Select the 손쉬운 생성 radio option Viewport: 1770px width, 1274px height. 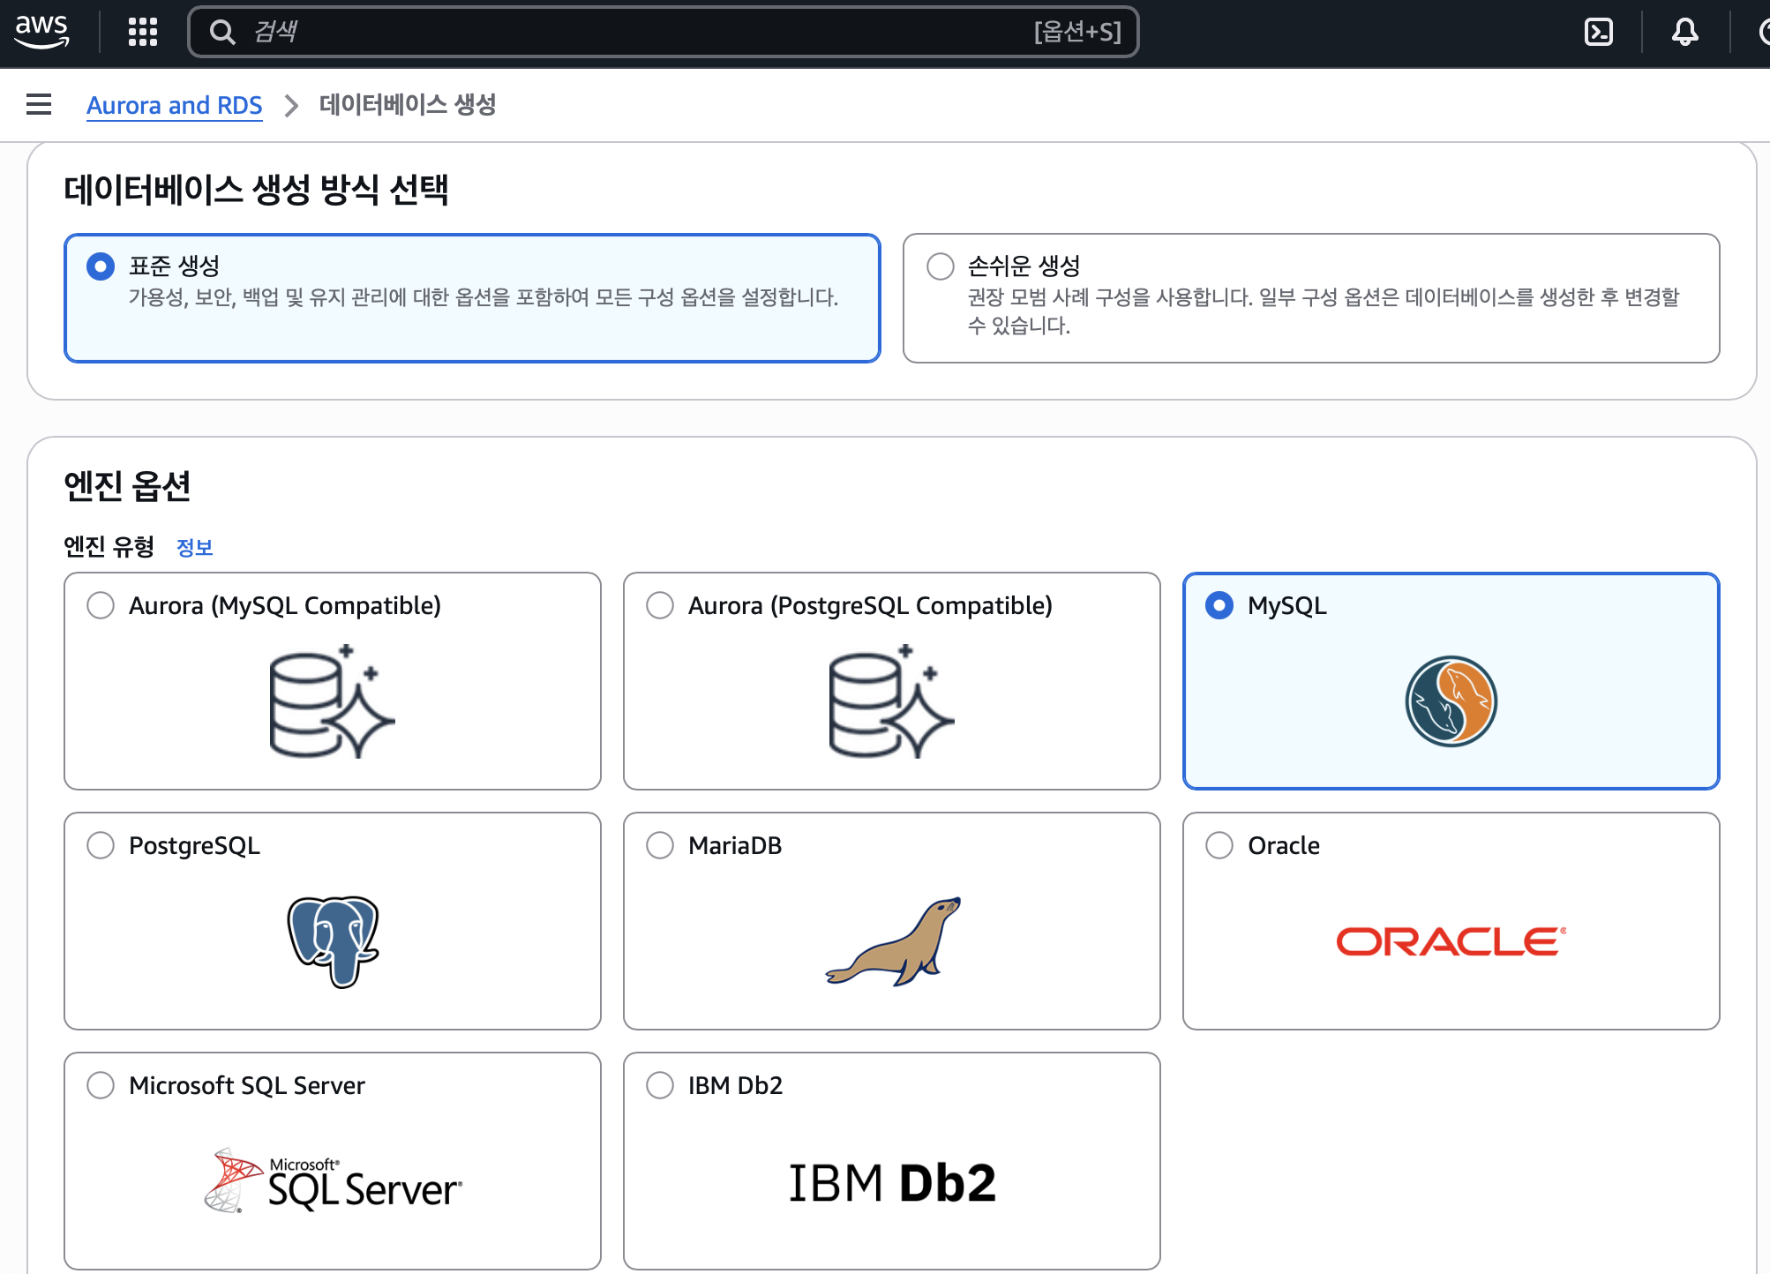pos(941,266)
